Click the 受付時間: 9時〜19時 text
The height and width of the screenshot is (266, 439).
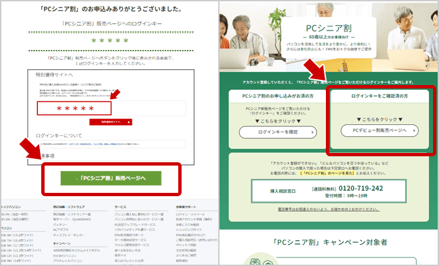point(346,196)
